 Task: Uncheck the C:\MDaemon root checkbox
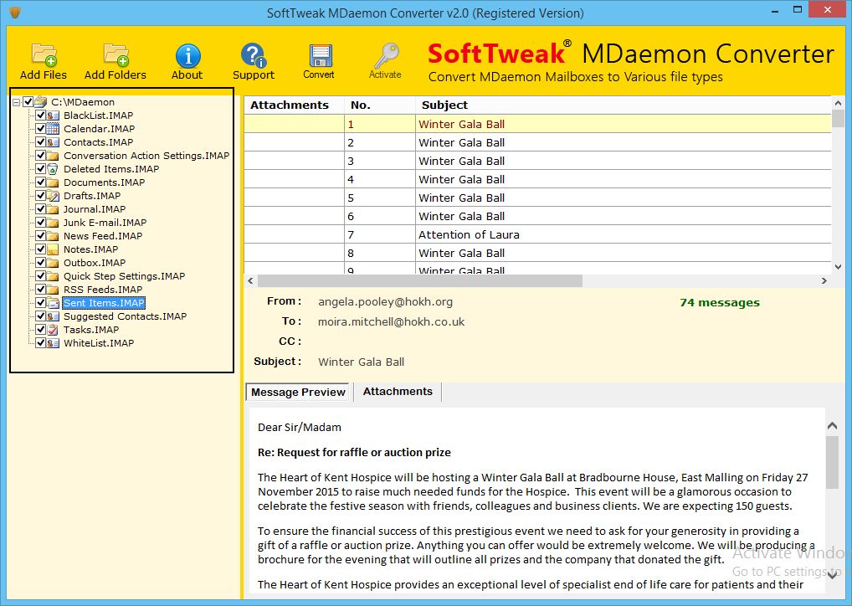click(28, 101)
